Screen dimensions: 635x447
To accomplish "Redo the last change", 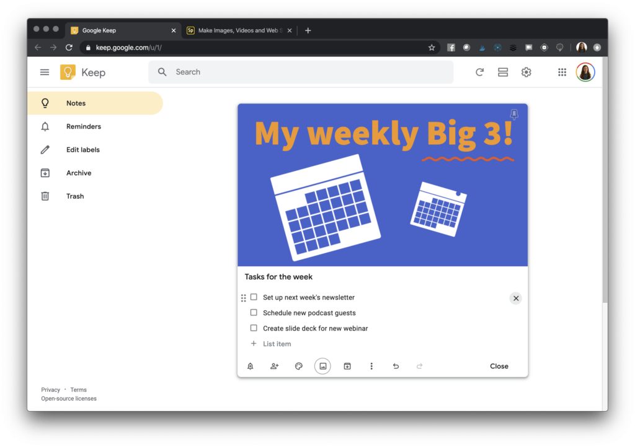I will 420,366.
